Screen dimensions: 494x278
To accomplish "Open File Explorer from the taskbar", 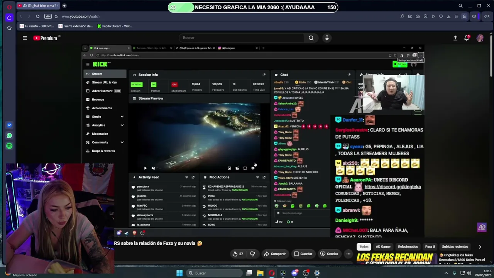I will tap(261, 273).
